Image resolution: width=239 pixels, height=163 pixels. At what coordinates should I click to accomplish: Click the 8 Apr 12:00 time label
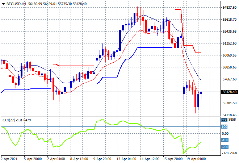[79, 159]
